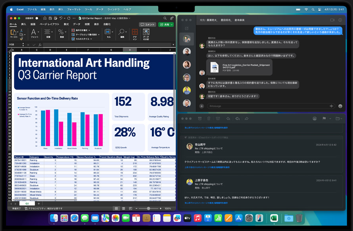Open the flag color dropdown in Mail
The height and width of the screenshot is (231, 353).
[x=330, y=119]
